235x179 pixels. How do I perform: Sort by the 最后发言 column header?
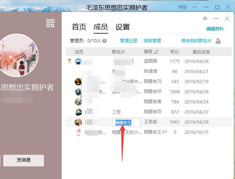201,52
